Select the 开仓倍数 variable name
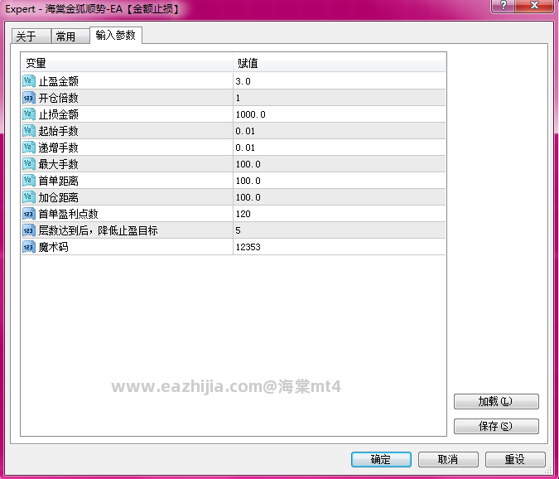The image size is (559, 479). coord(59,98)
